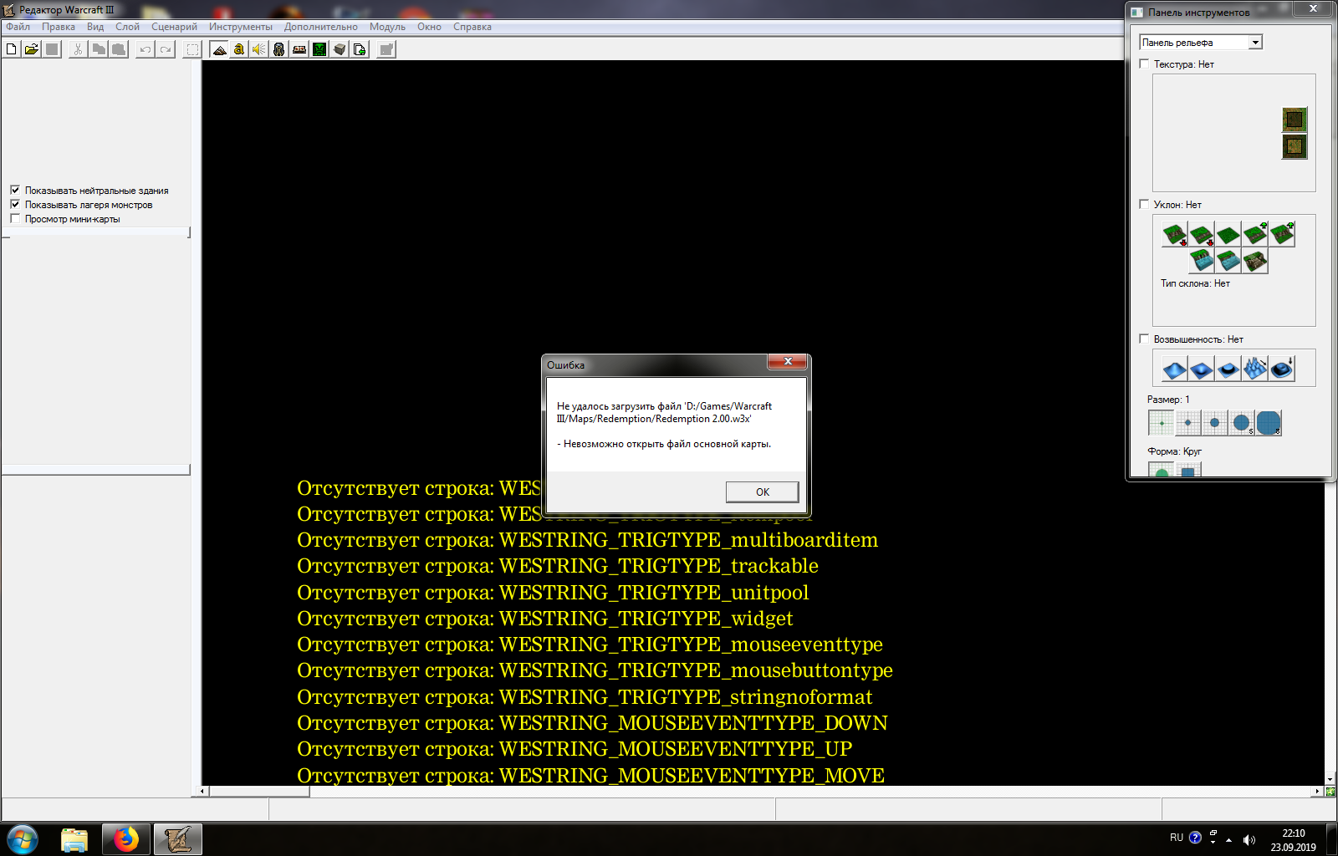Uncheck 'Показывать лагеря монстров'
Viewport: 1338px width, 856px height.
pos(15,204)
